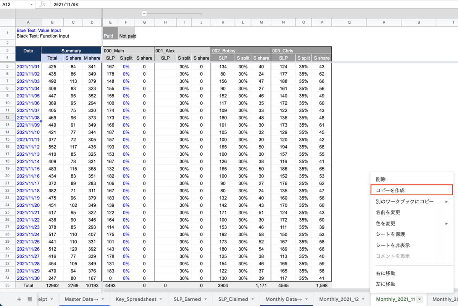
Task: Select date cell 2021/11/30
Action: [28, 278]
